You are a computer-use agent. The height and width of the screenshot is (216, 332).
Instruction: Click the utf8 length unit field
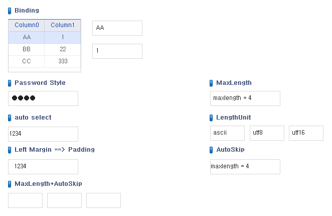coord(267,133)
